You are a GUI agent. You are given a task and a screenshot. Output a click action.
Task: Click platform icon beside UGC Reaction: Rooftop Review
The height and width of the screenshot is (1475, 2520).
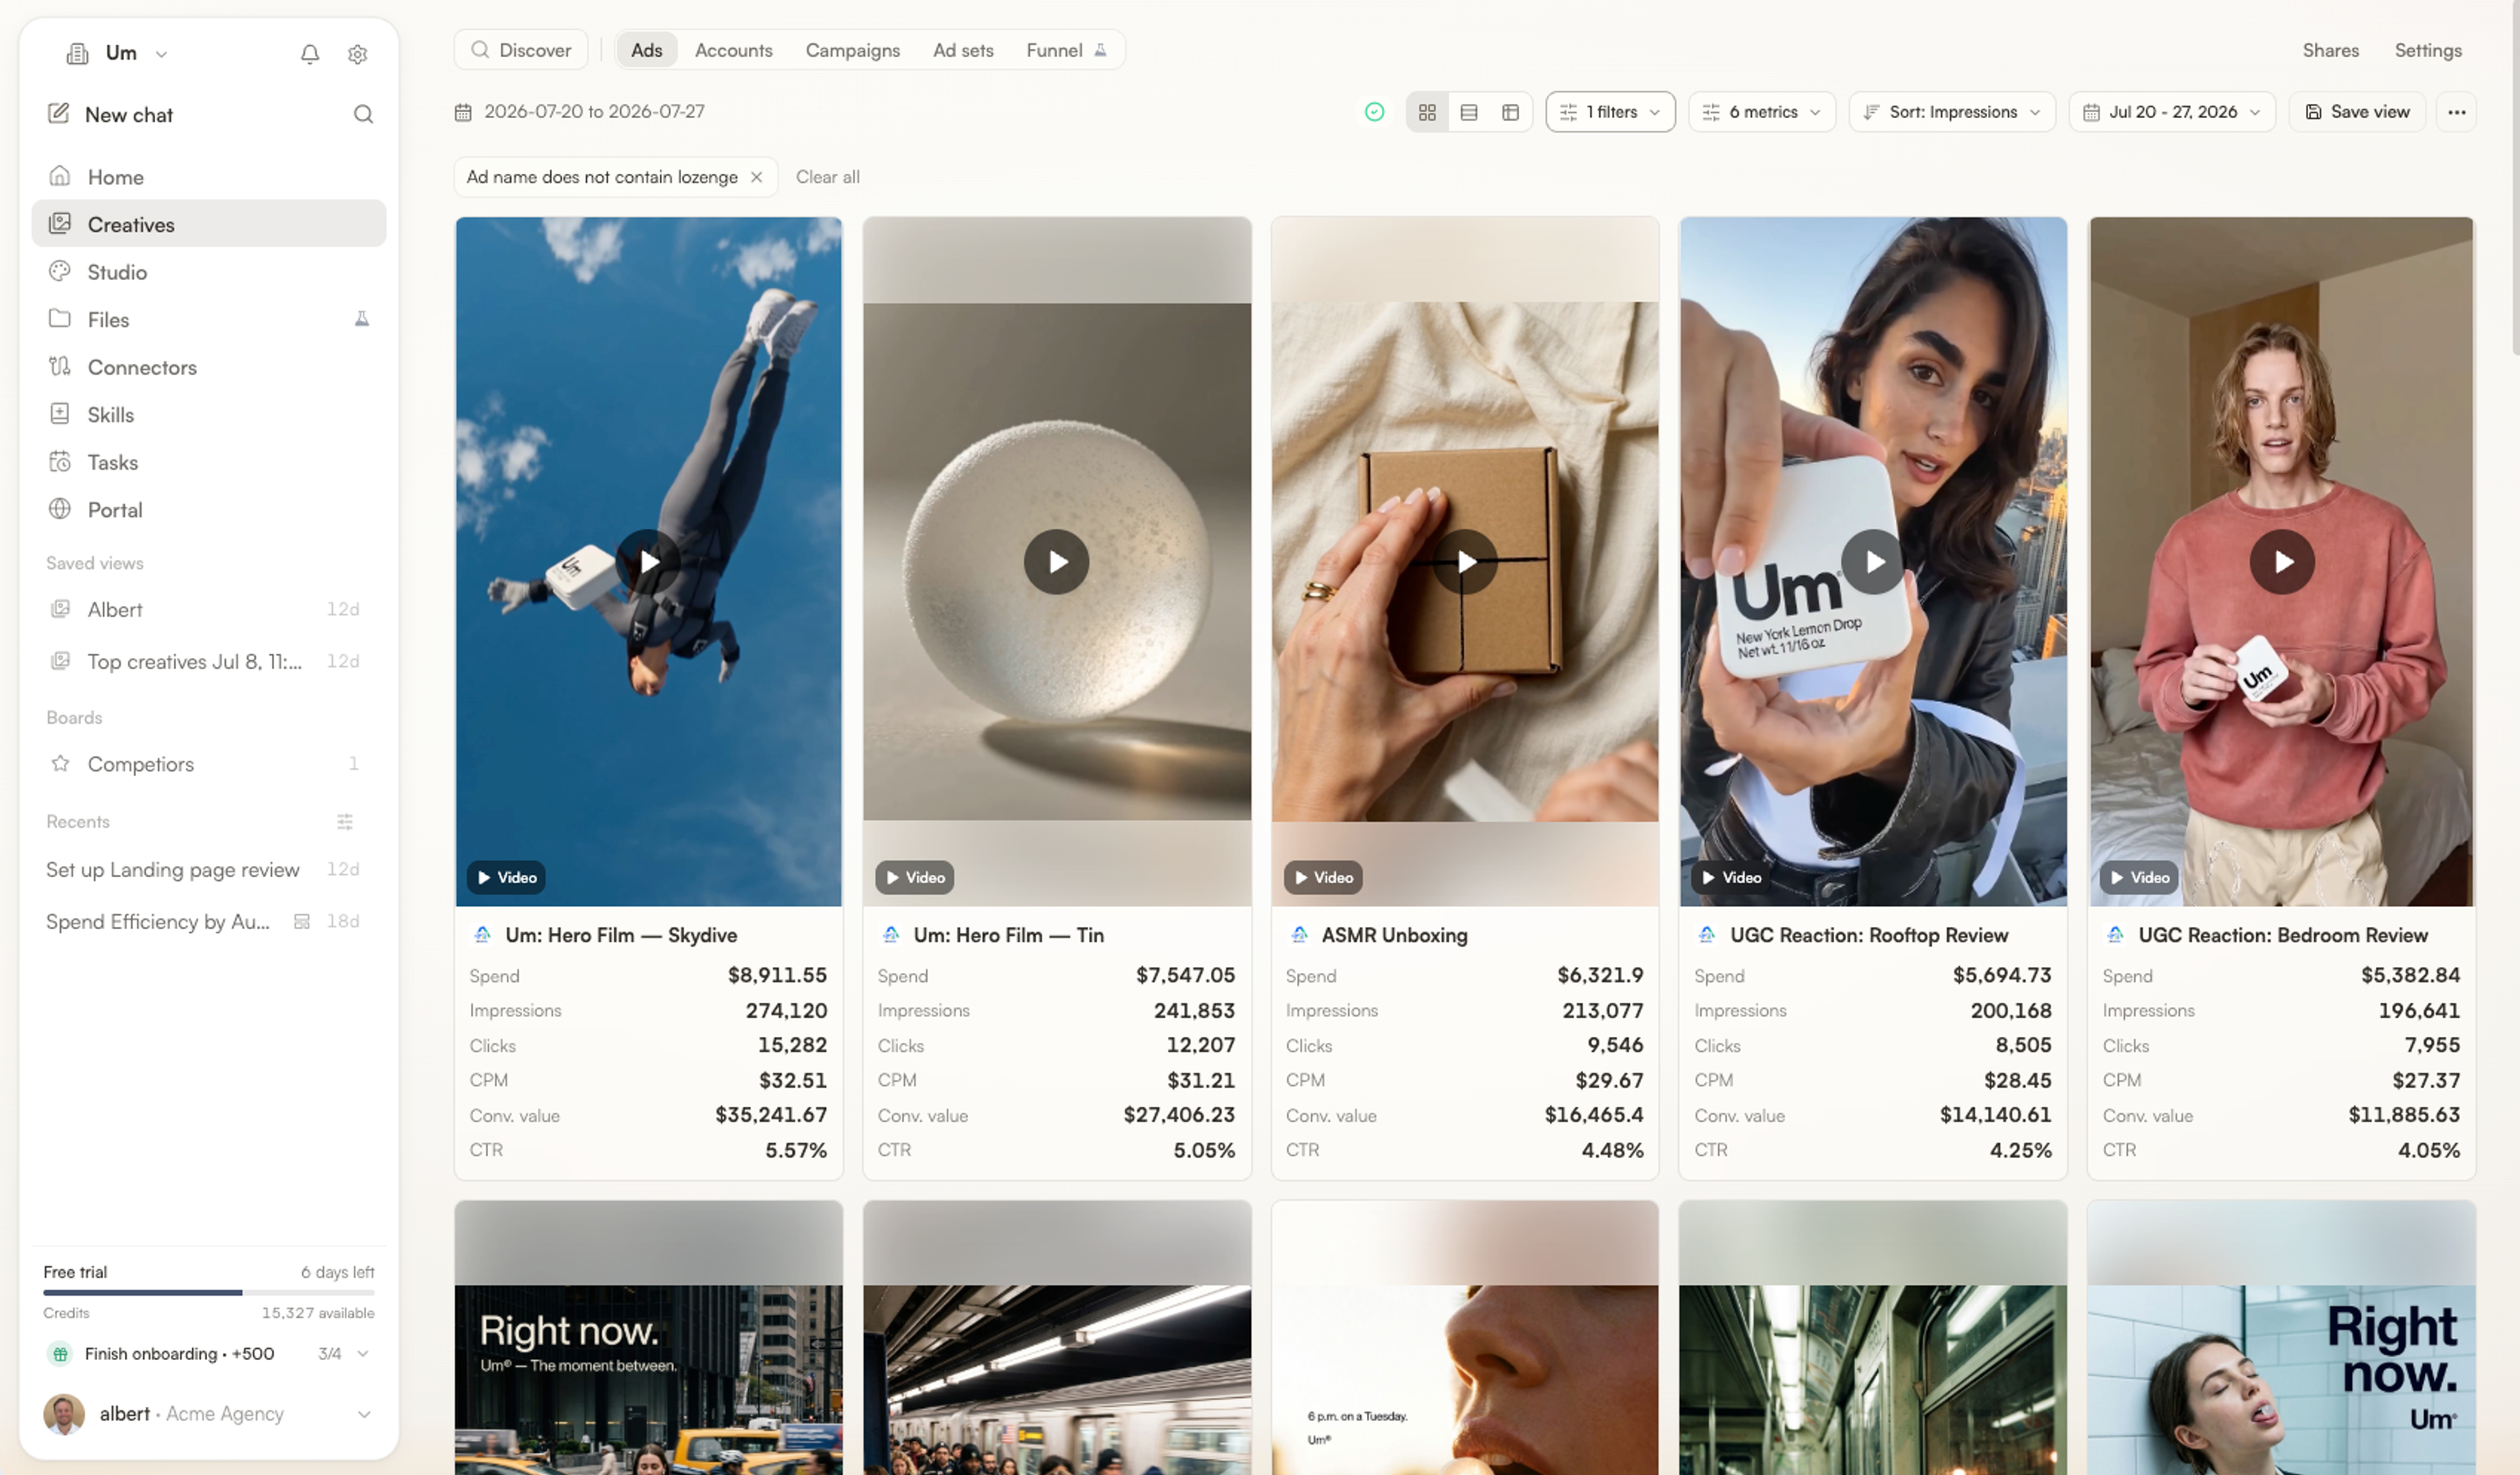1707,934
